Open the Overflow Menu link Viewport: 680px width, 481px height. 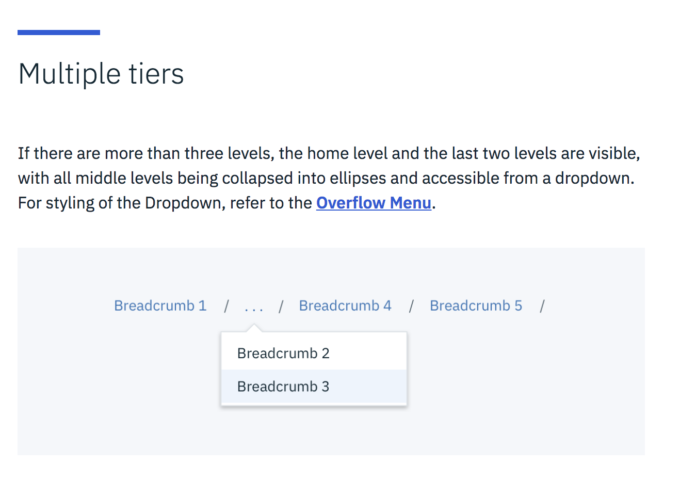(x=374, y=203)
